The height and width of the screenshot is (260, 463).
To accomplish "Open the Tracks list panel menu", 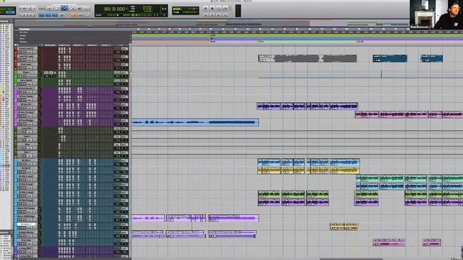I will [12, 21].
